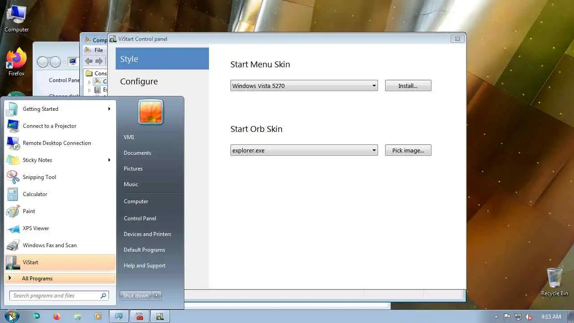The image size is (574, 323).
Task: Click the Connect to a Projector icon
Action: click(13, 126)
